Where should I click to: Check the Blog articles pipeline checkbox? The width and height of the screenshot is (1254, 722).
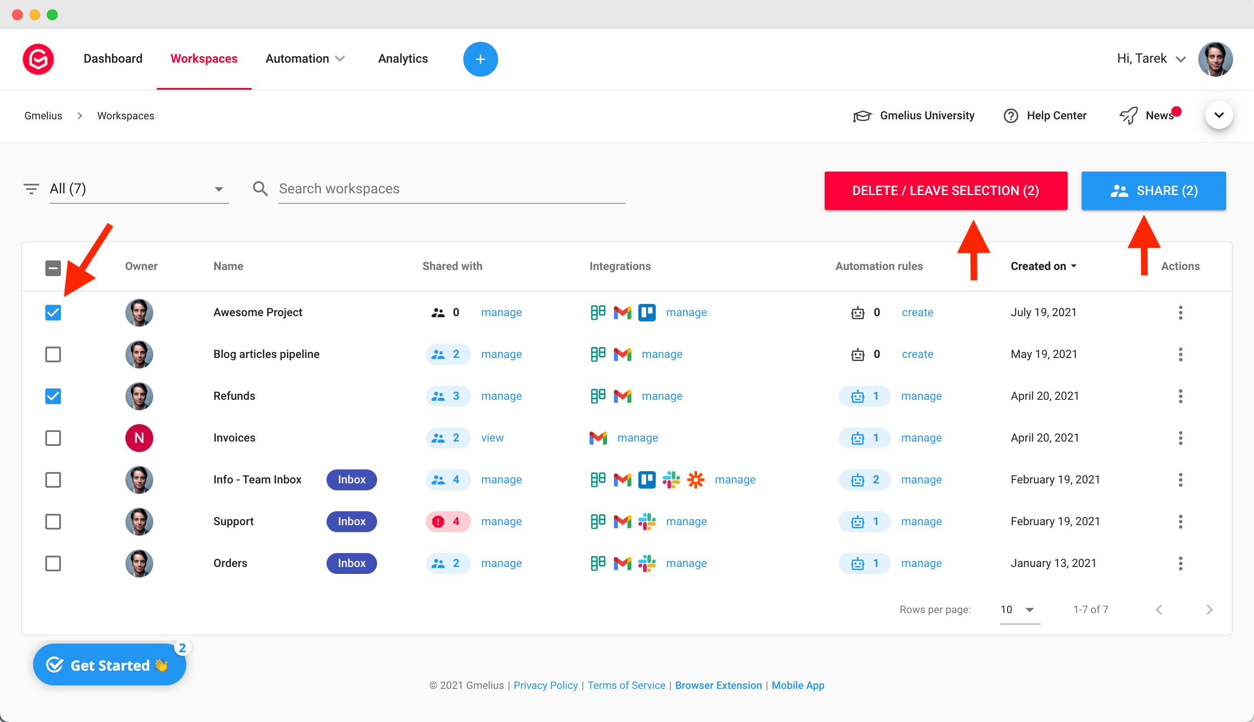pos(53,354)
